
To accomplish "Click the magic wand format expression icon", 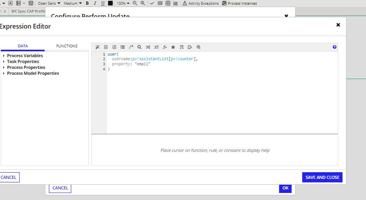I will 97,47.
